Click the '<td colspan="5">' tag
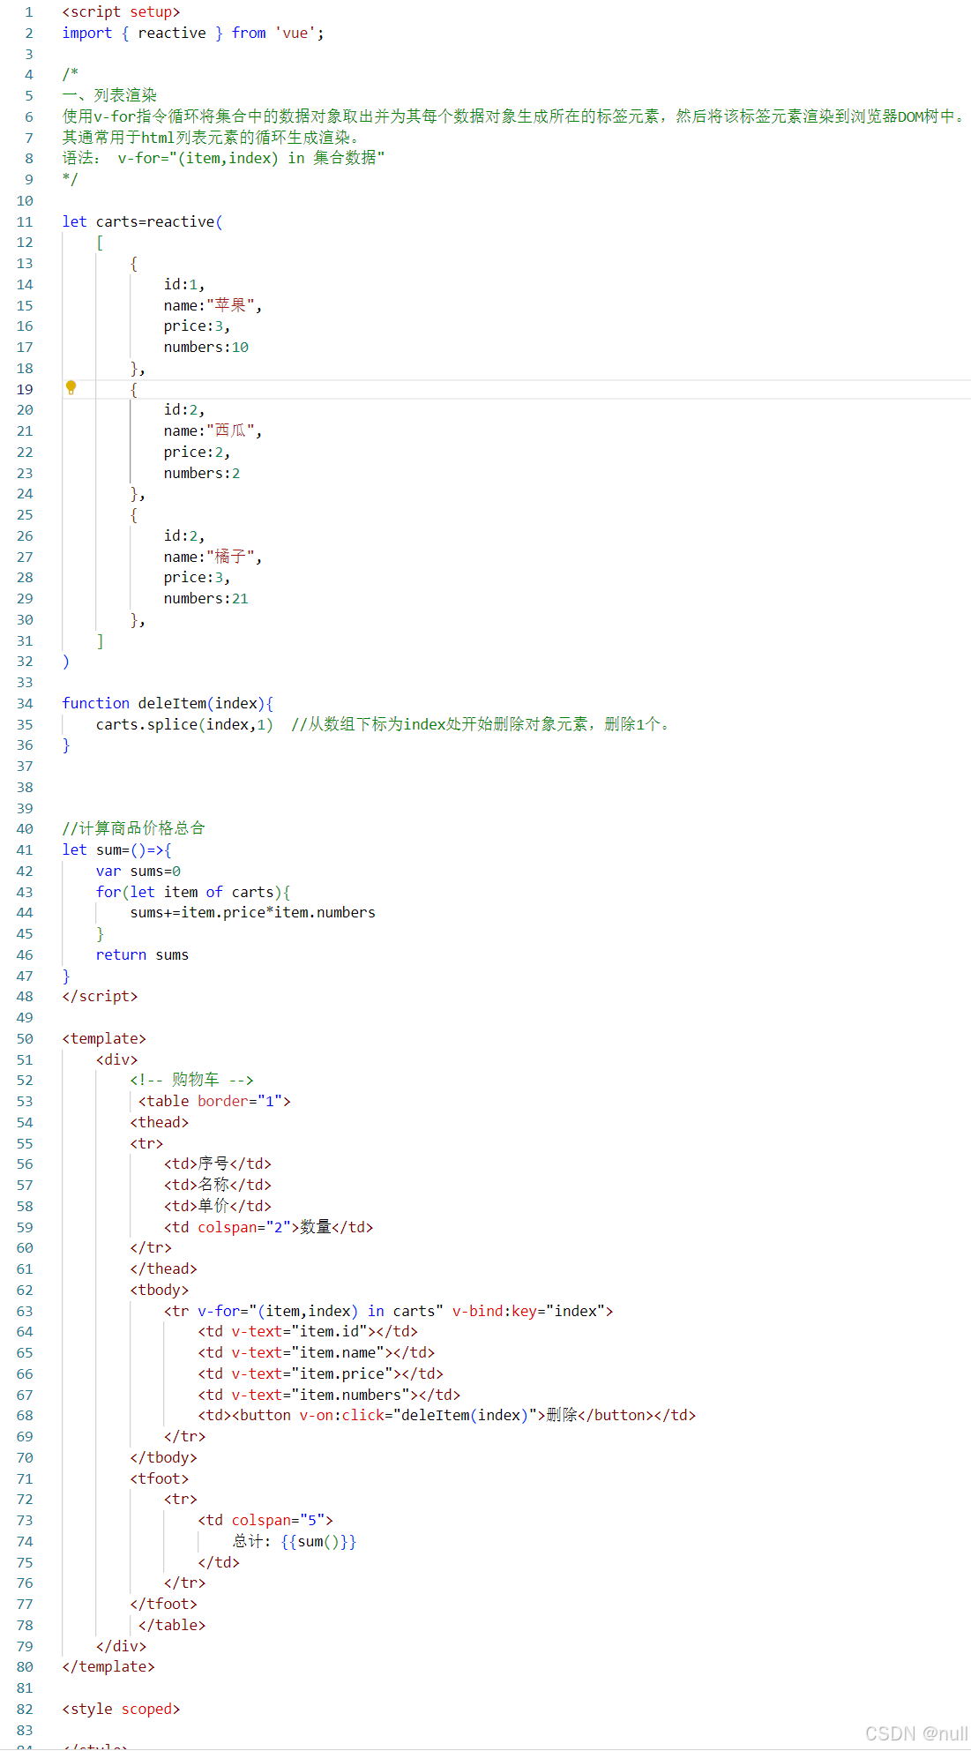Screen dimensions: 971x1751 pyautogui.click(x=265, y=1520)
